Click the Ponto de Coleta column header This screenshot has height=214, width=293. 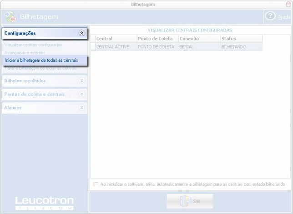158,39
